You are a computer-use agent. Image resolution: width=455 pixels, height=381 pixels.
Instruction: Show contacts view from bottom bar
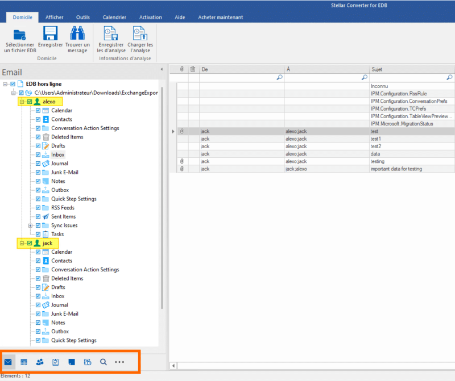point(40,362)
